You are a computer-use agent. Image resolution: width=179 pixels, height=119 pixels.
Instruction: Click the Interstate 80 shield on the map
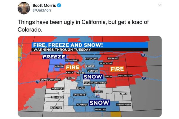coord(142,55)
